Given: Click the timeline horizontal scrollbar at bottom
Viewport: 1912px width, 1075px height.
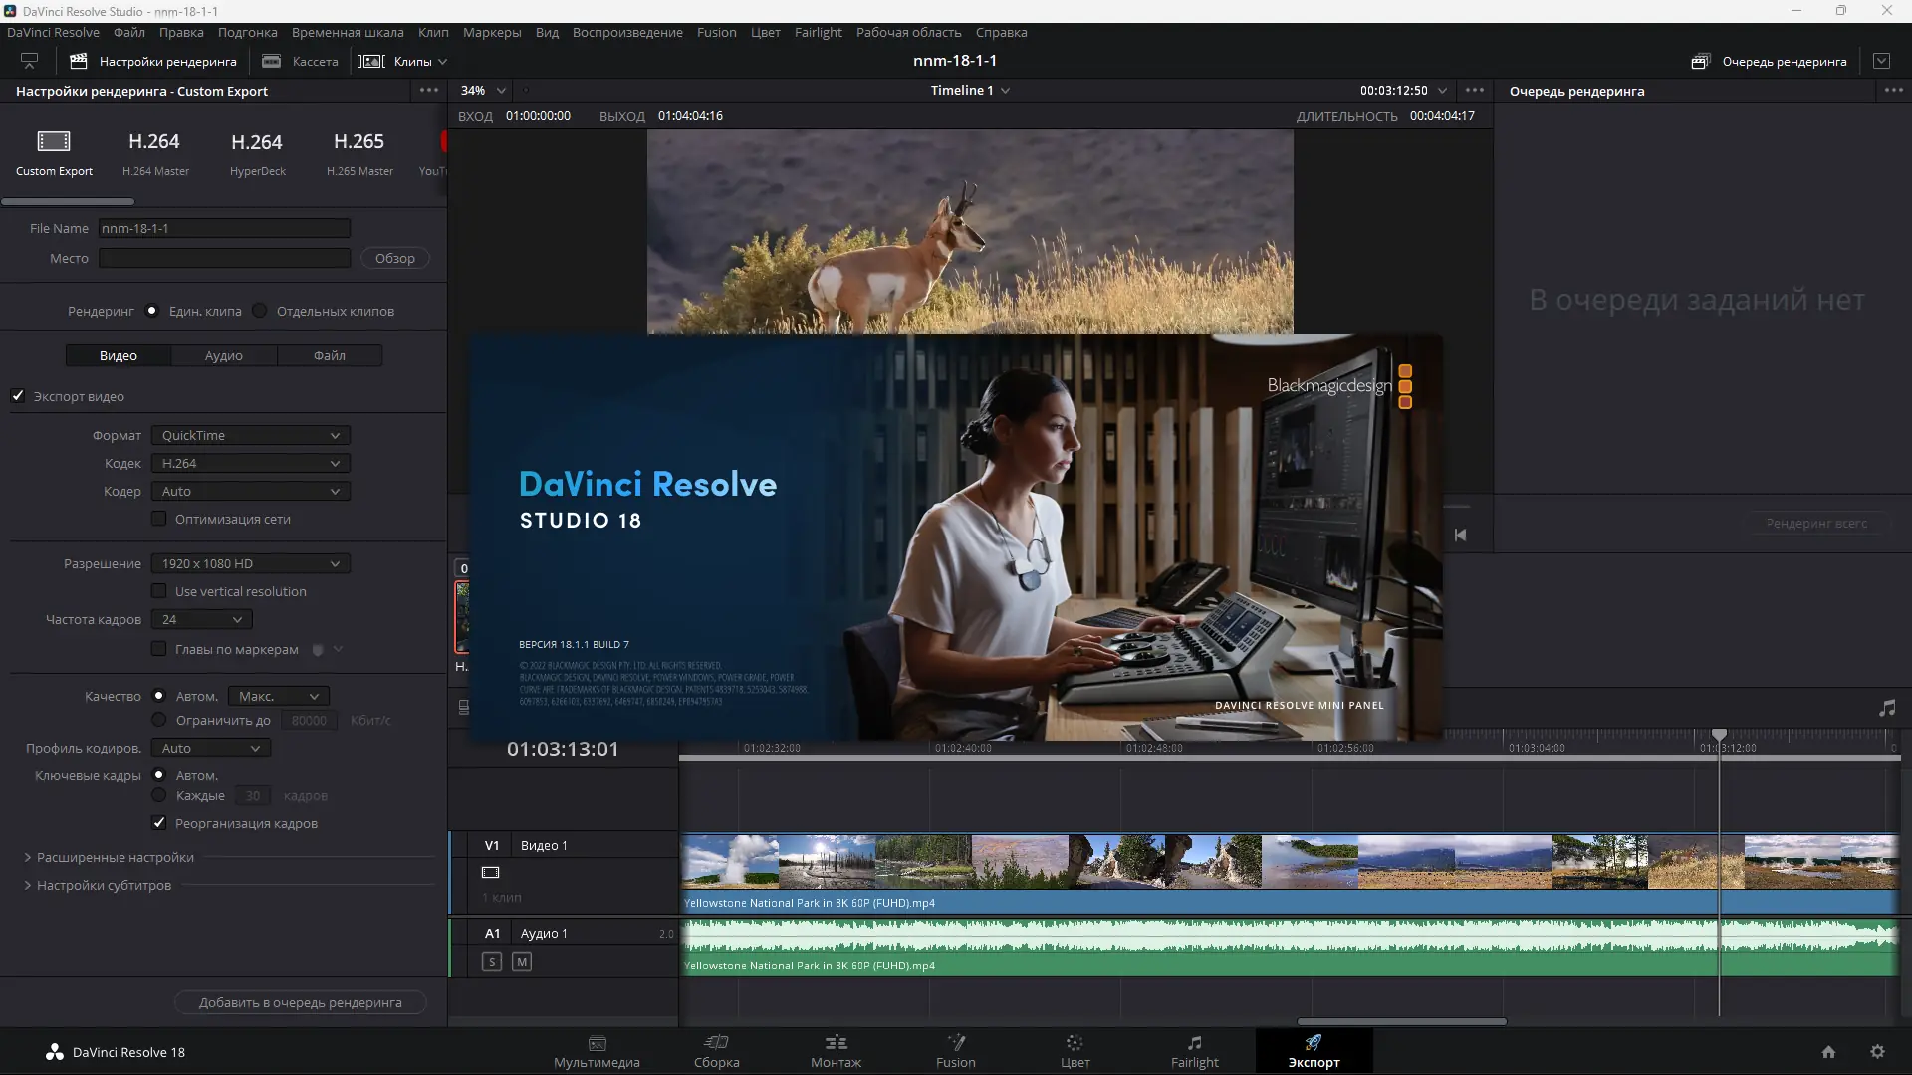Looking at the screenshot, I should coord(1401,1021).
